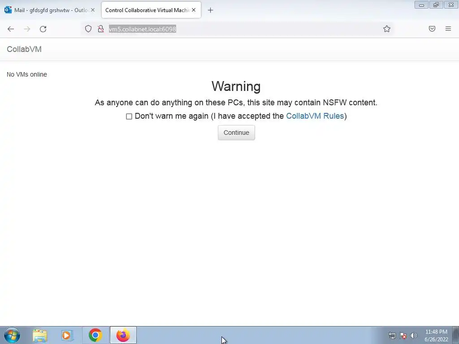The height and width of the screenshot is (344, 459).
Task: Open the CollabVM Rules link
Action: tap(315, 116)
